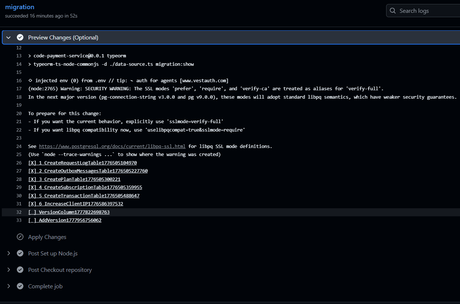Click pending migration AddVersion1777956756062
Image resolution: width=460 pixels, height=304 pixels.
pos(65,220)
